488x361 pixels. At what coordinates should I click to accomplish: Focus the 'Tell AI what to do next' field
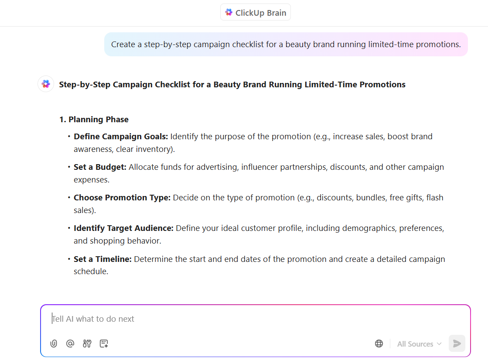pos(255,319)
